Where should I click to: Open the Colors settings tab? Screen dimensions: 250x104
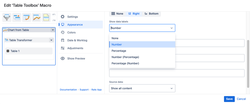[x=71, y=32]
